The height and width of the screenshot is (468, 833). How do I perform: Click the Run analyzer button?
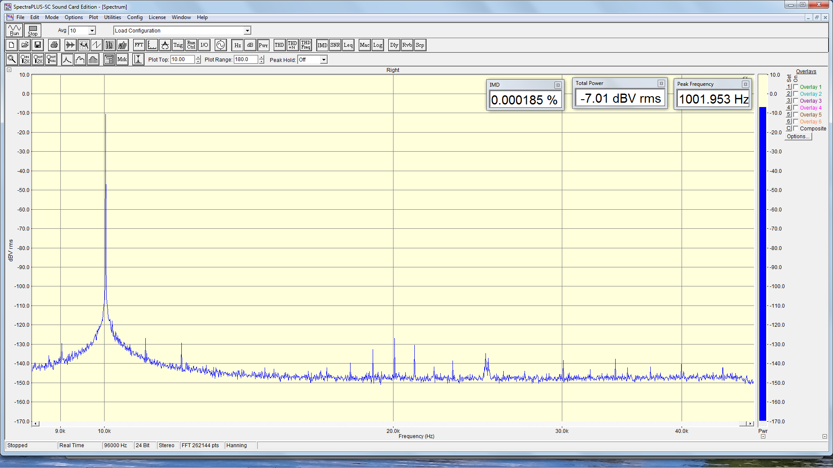(14, 30)
